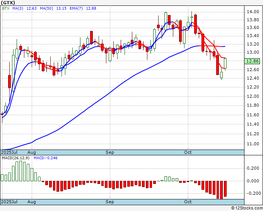Select the Sep marker on price chart axis
263x211 pixels.
point(110,152)
